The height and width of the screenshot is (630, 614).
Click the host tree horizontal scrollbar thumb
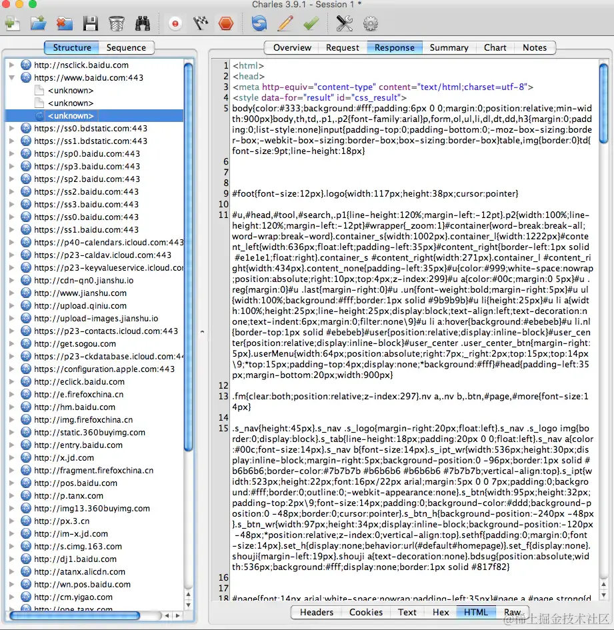[x=75, y=615]
